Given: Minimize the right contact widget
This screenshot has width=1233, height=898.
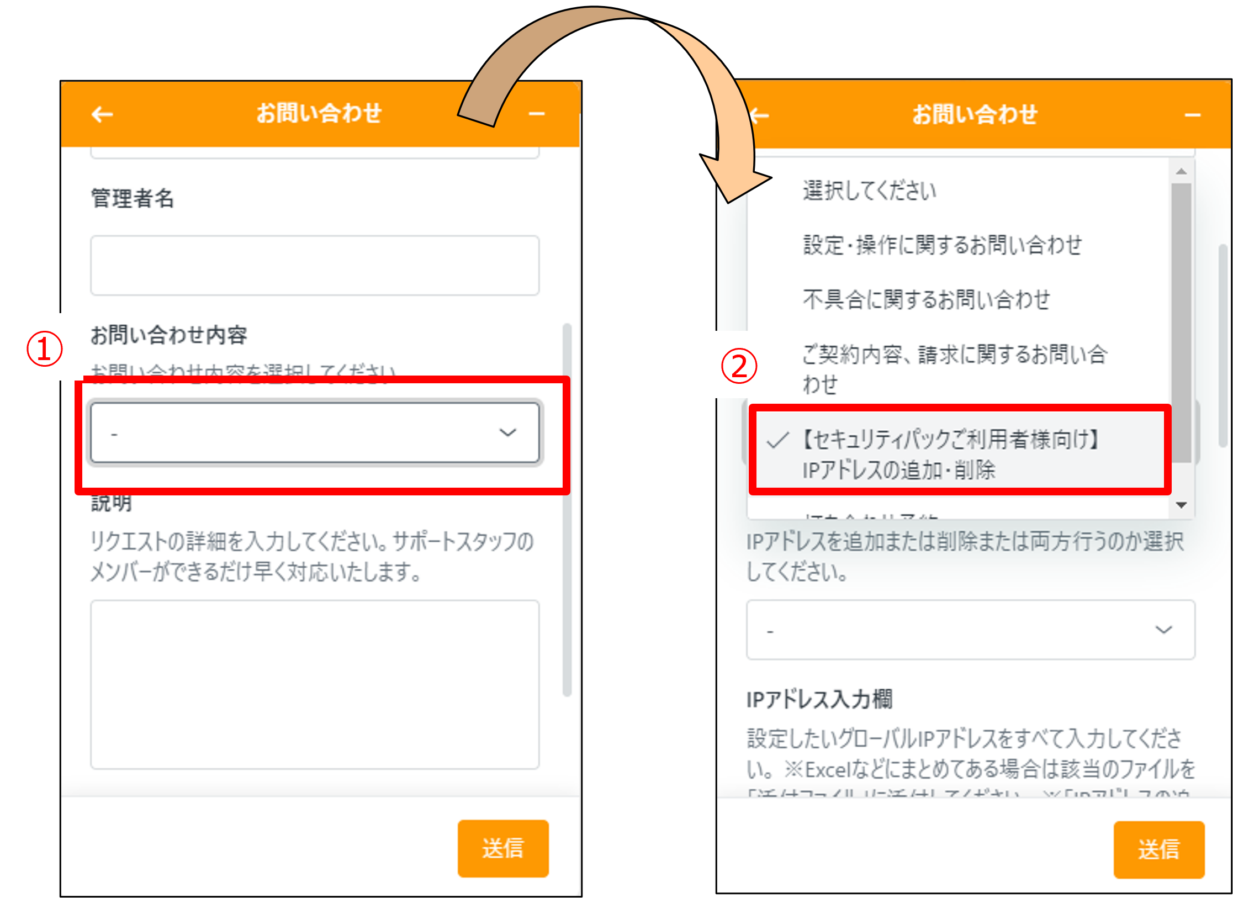Looking at the screenshot, I should click(x=1192, y=115).
